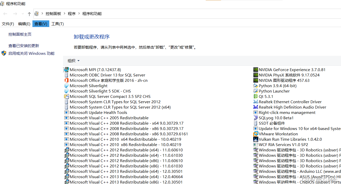Expand the recent locations dropdown arrow
This screenshot has width=341, height=184.
pos(23,14)
